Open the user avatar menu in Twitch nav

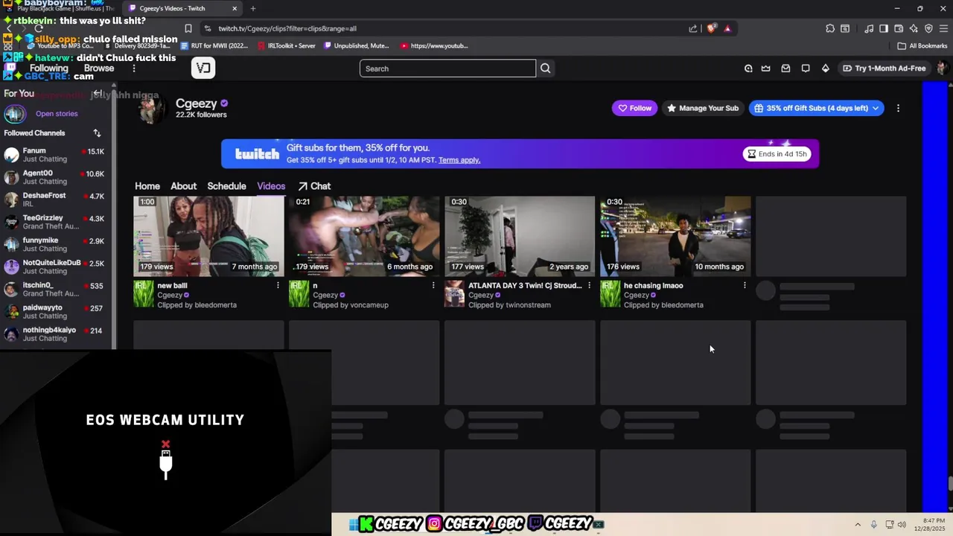click(942, 68)
